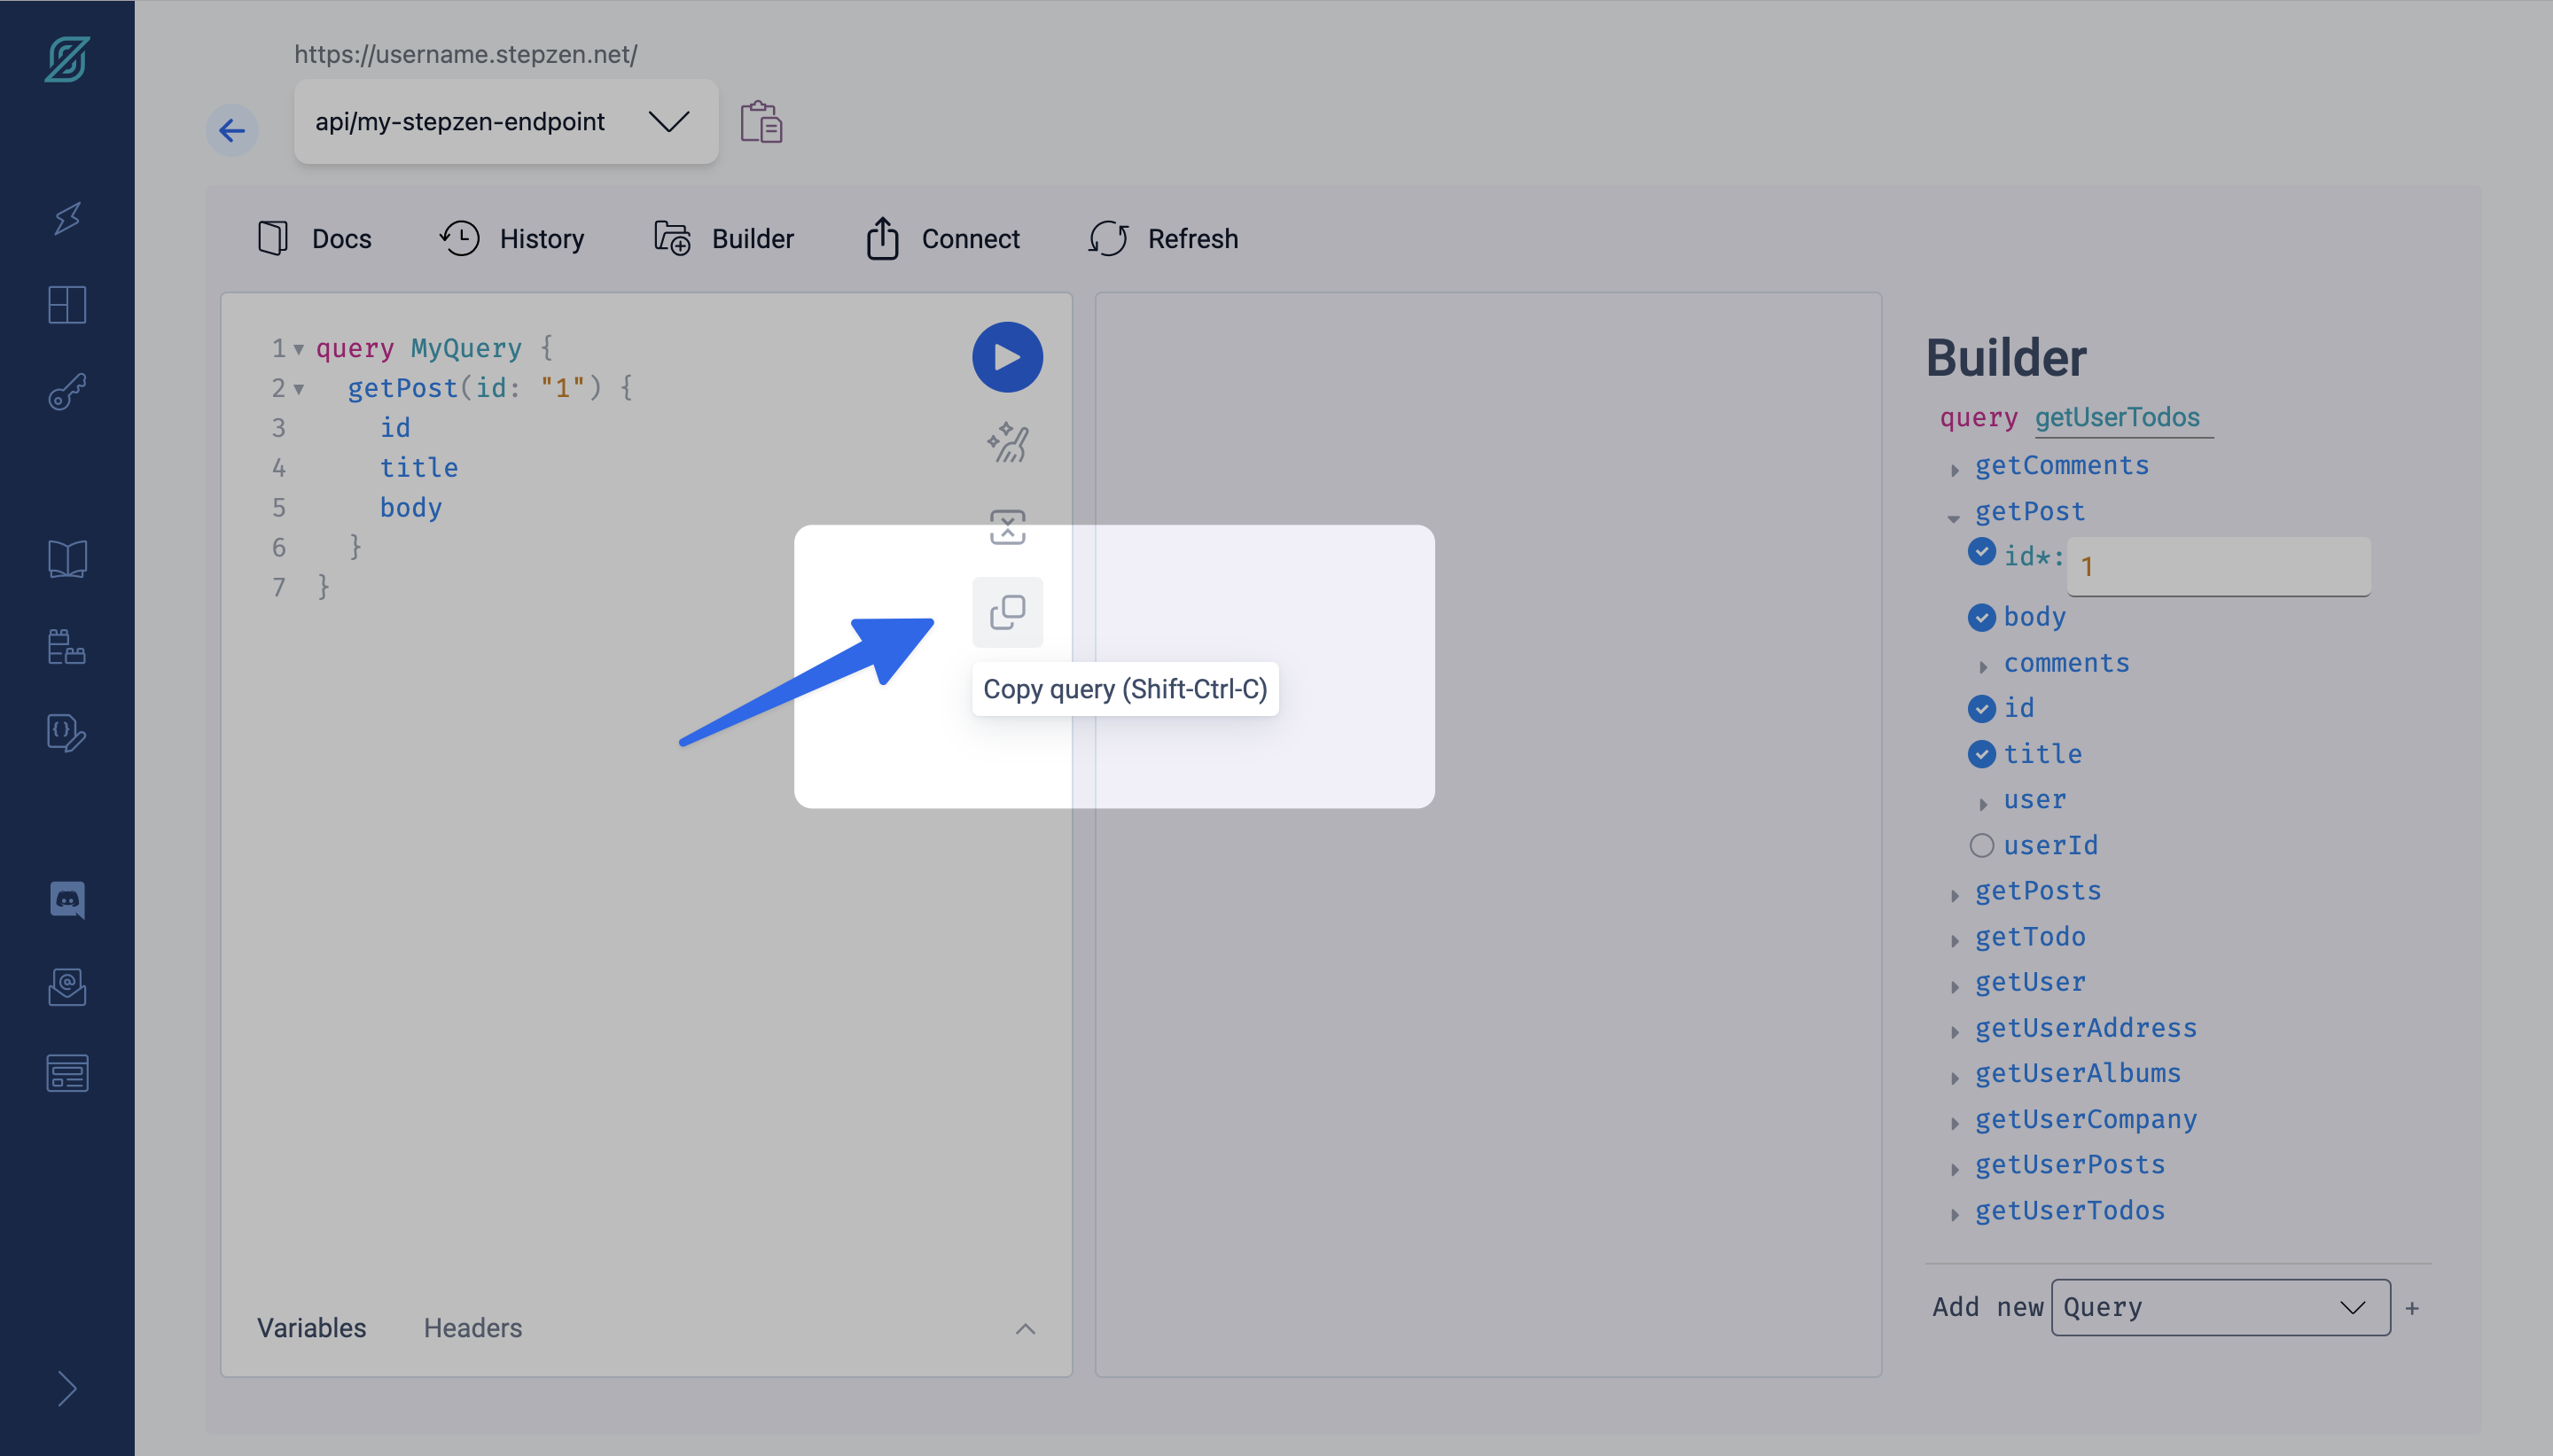Open the Add new Query dropdown
Screen dimensions: 2553x1456
coord(2220,1308)
